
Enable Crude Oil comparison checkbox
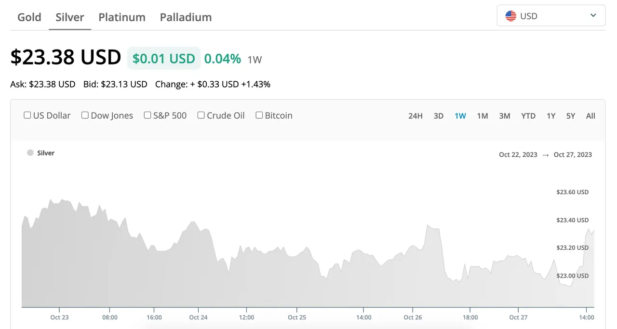point(201,115)
